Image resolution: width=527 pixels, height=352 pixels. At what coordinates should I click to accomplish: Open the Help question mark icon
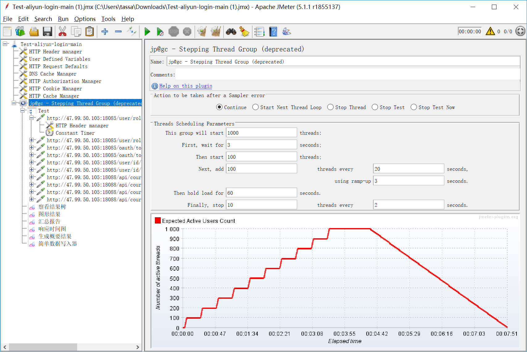[273, 31]
